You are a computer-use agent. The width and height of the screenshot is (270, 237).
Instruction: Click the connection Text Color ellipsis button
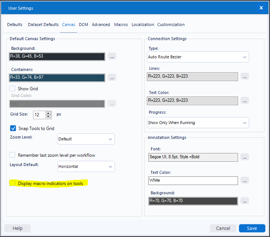coord(244,100)
